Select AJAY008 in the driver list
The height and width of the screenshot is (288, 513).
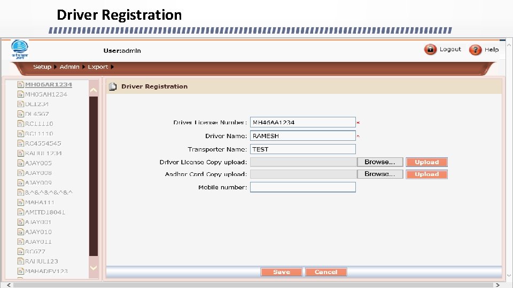[x=38, y=173]
